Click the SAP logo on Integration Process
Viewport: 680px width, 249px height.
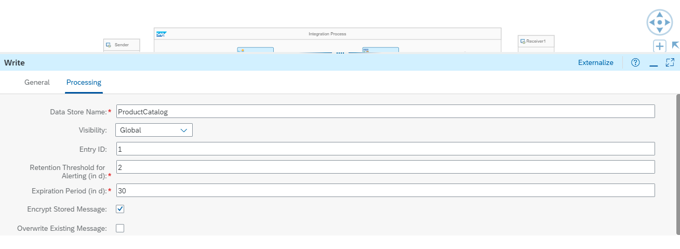(161, 34)
